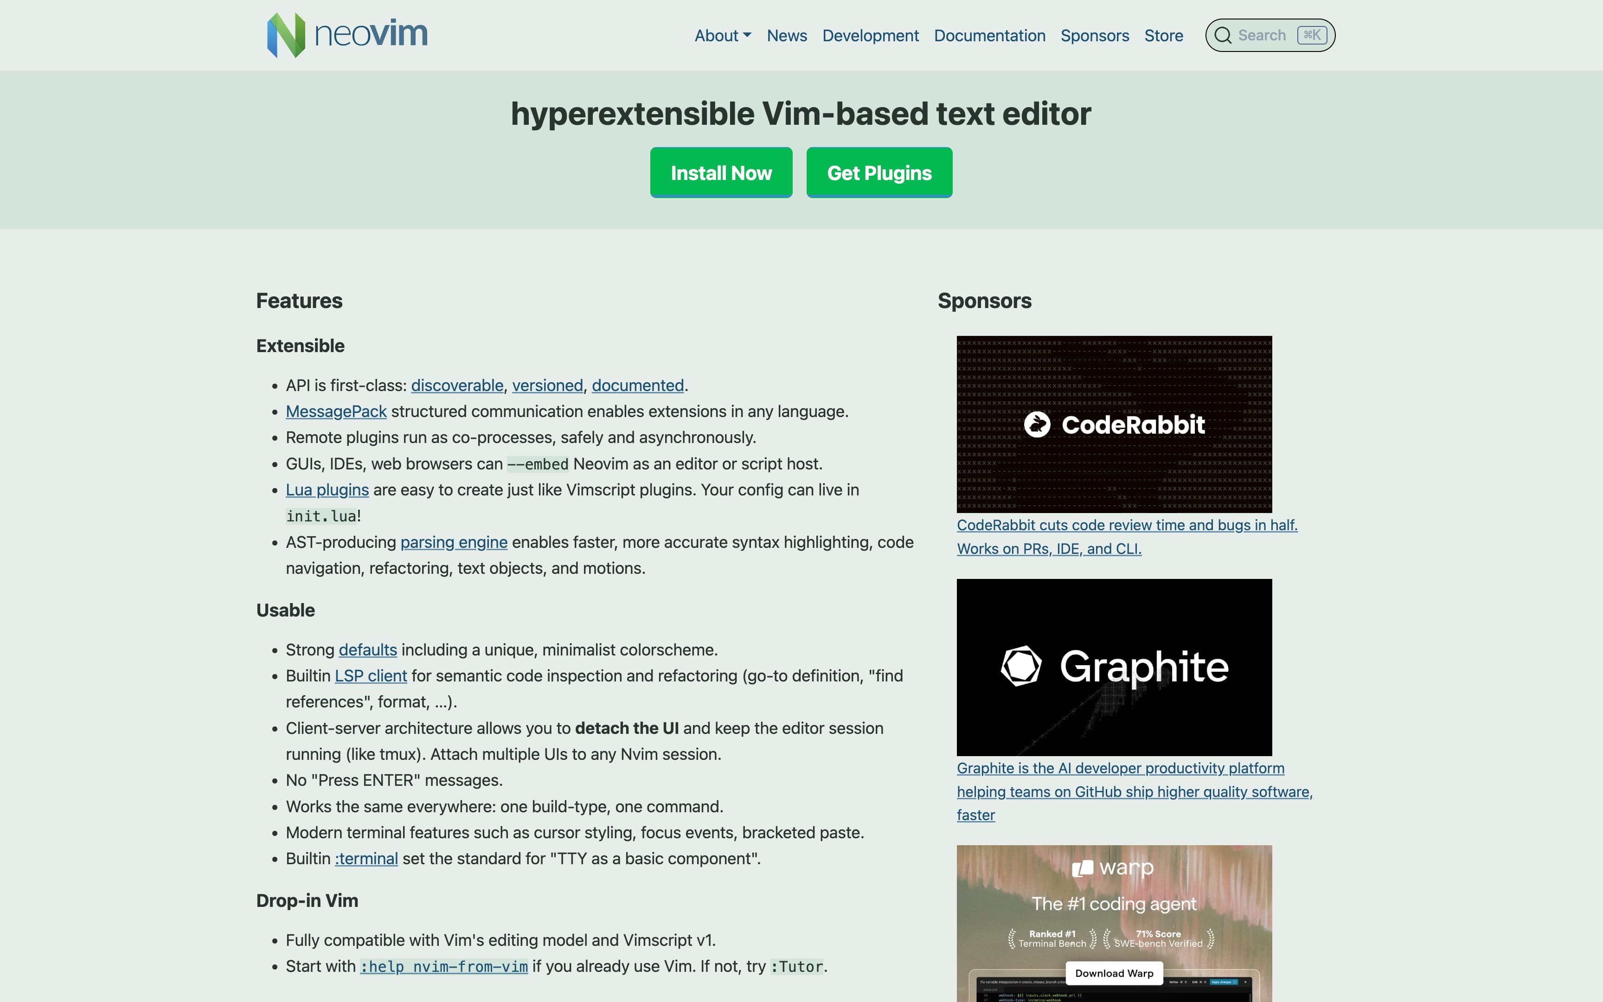Click the Neovim logo icon
Viewport: 1603px width, 1002px height.
coord(286,35)
